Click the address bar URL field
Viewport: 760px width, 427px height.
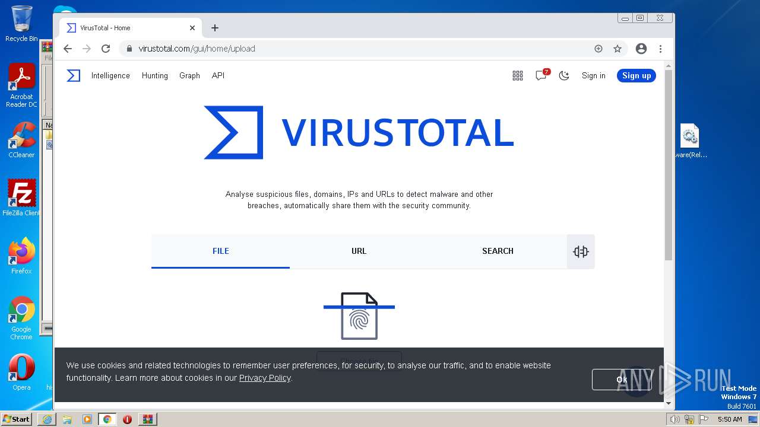coord(356,49)
